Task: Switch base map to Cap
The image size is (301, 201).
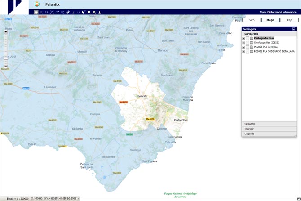Action: point(289,20)
